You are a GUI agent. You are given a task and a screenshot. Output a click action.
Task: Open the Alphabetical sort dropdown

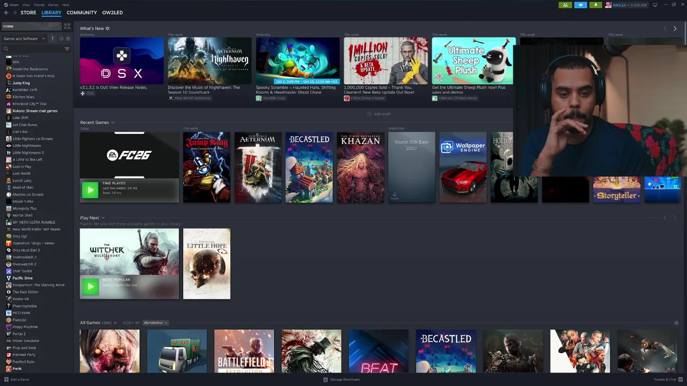tap(156, 323)
